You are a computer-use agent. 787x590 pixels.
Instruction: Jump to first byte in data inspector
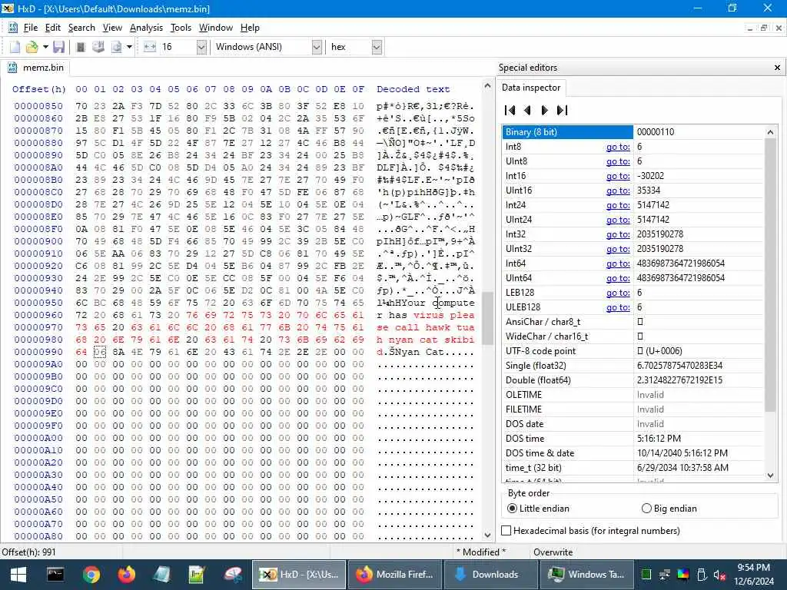tap(510, 111)
